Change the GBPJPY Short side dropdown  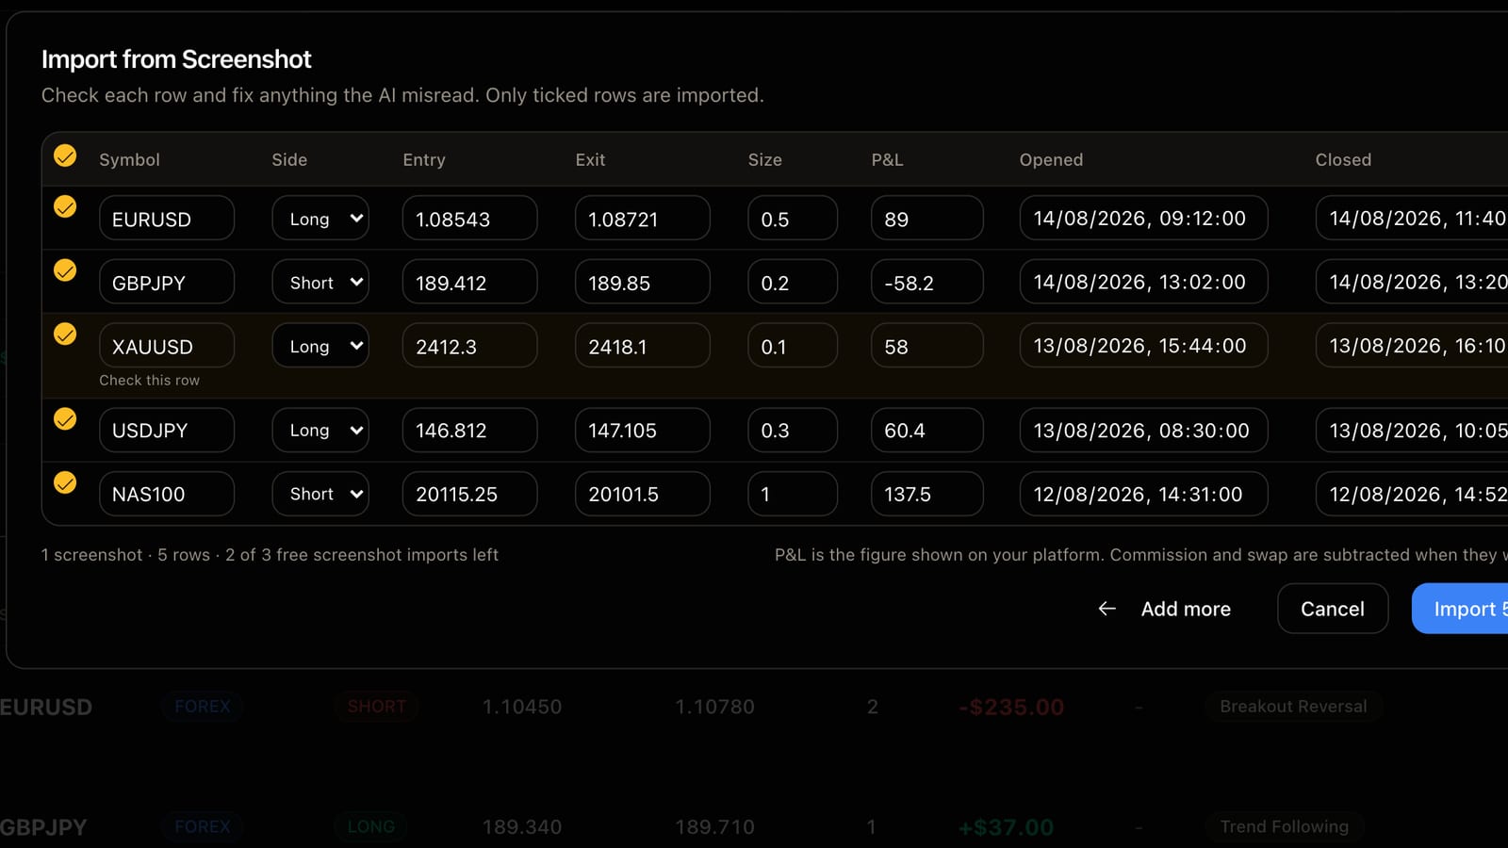click(x=320, y=282)
